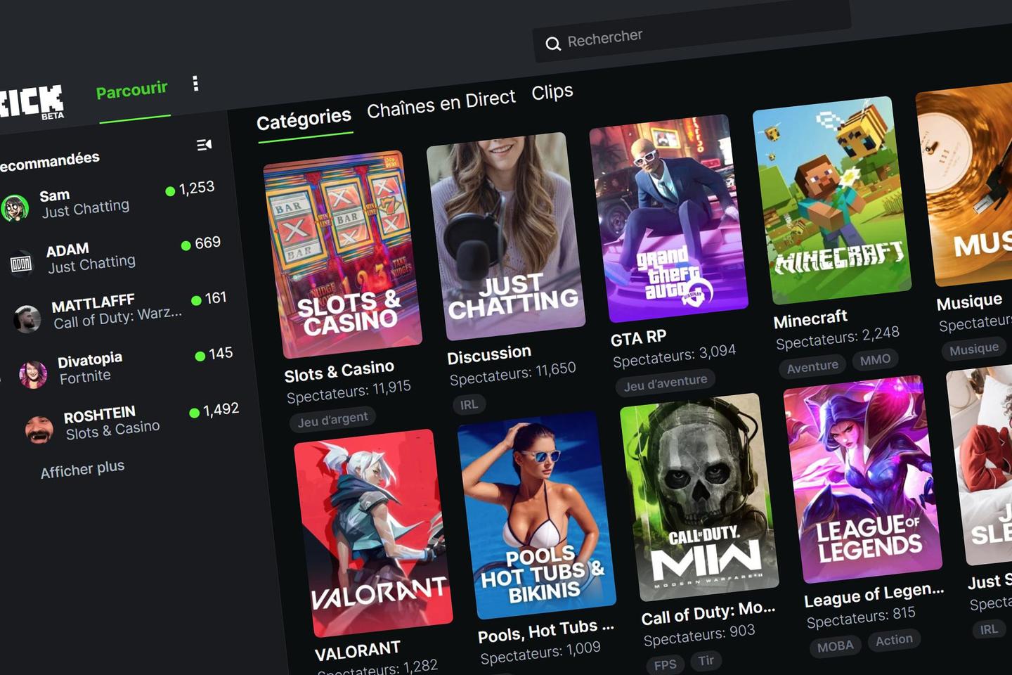Image resolution: width=1012 pixels, height=675 pixels.
Task: Click the Call of Duty: Mo... title
Action: 708,612
